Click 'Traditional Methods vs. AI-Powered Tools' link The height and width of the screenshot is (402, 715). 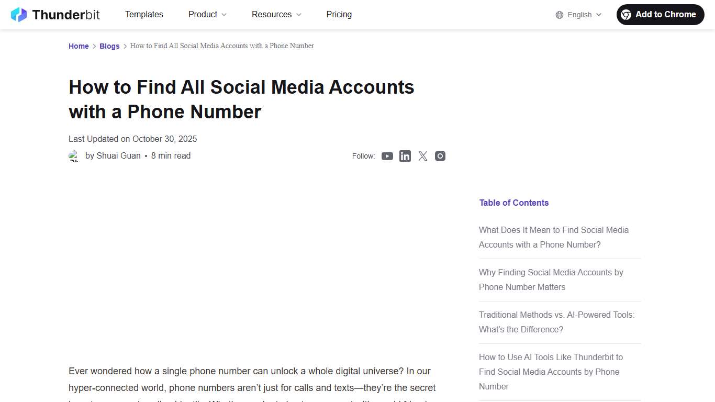(x=556, y=322)
